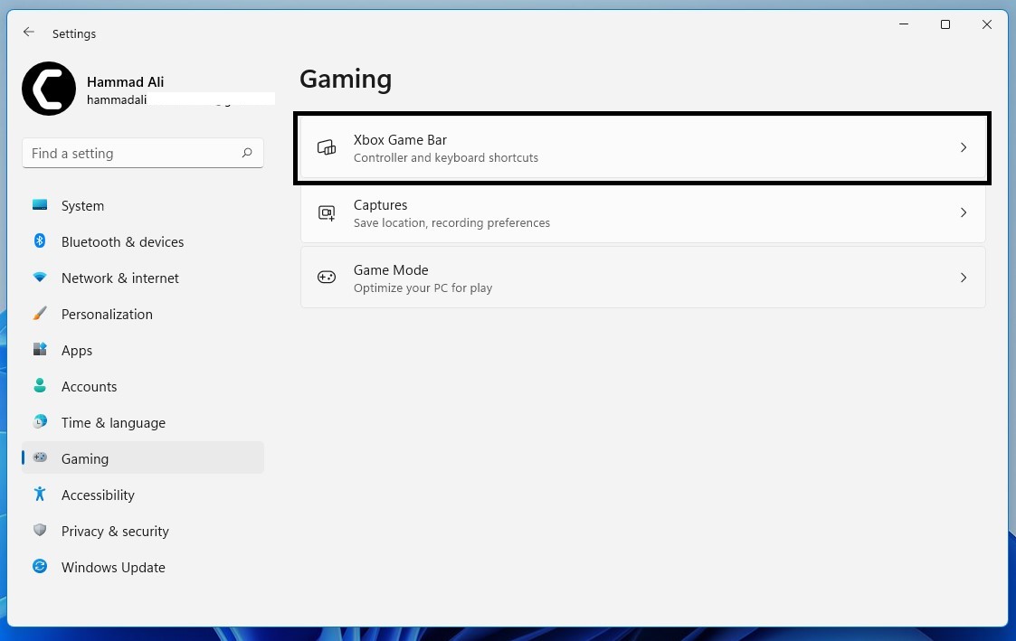1016x641 pixels.
Task: Open the Gaming sidebar section
Action: click(85, 458)
